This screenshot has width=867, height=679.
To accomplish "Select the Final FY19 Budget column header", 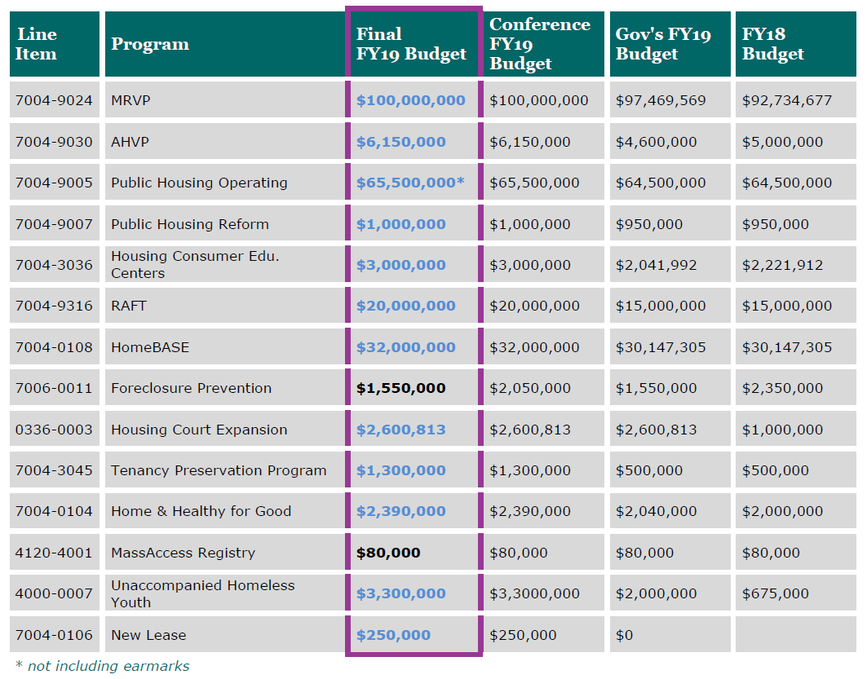I will tap(411, 44).
